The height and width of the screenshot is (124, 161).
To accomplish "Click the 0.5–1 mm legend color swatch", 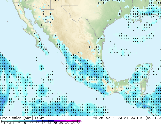I will pyautogui.click(x=10, y=121).
